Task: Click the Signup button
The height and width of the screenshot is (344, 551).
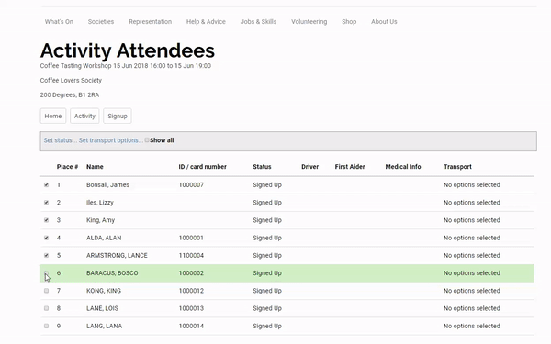Action: pyautogui.click(x=118, y=116)
